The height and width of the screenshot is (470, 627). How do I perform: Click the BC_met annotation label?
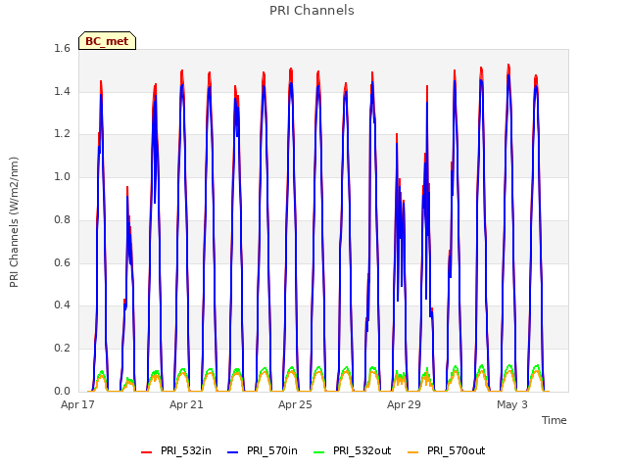(x=107, y=41)
